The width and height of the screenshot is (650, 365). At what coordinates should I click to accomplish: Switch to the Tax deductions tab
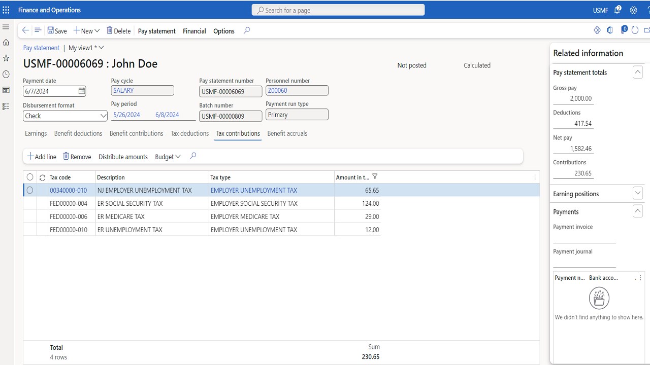[x=190, y=134]
